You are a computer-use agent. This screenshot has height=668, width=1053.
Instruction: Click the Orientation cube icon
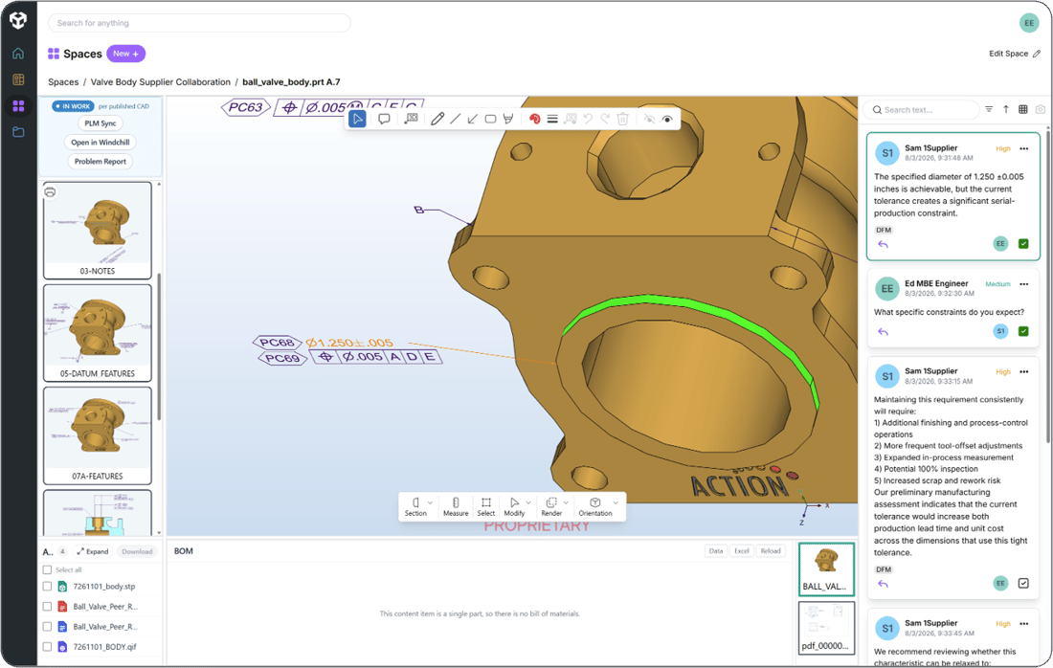coord(595,502)
